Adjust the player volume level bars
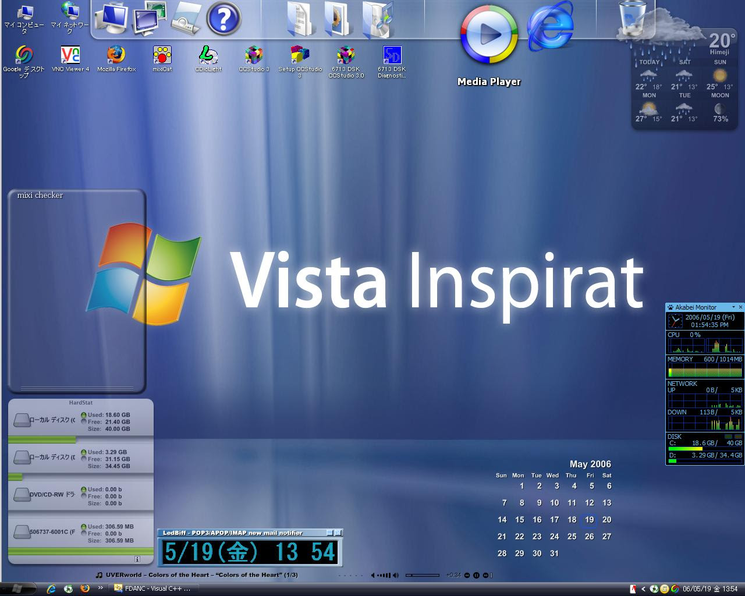The height and width of the screenshot is (596, 745). (x=384, y=575)
